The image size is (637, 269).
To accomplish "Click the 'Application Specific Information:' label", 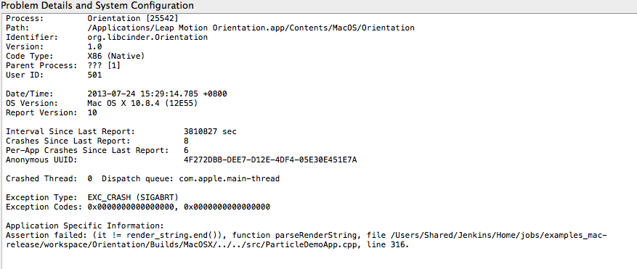I will [x=85, y=225].
